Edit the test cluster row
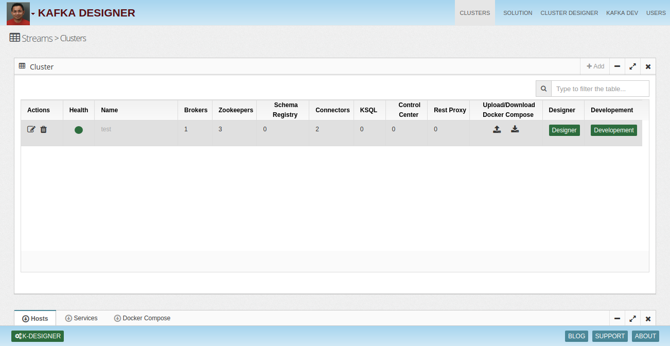670x346 pixels. [x=31, y=130]
